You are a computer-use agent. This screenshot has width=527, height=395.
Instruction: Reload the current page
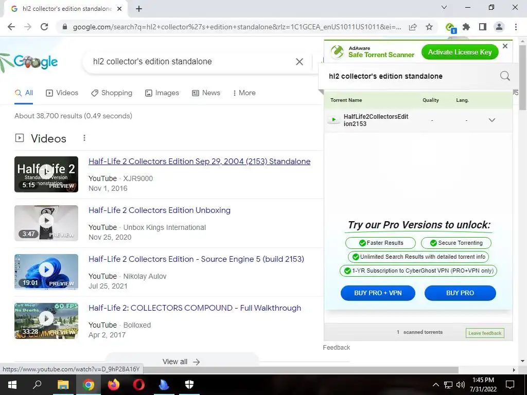[x=44, y=27]
